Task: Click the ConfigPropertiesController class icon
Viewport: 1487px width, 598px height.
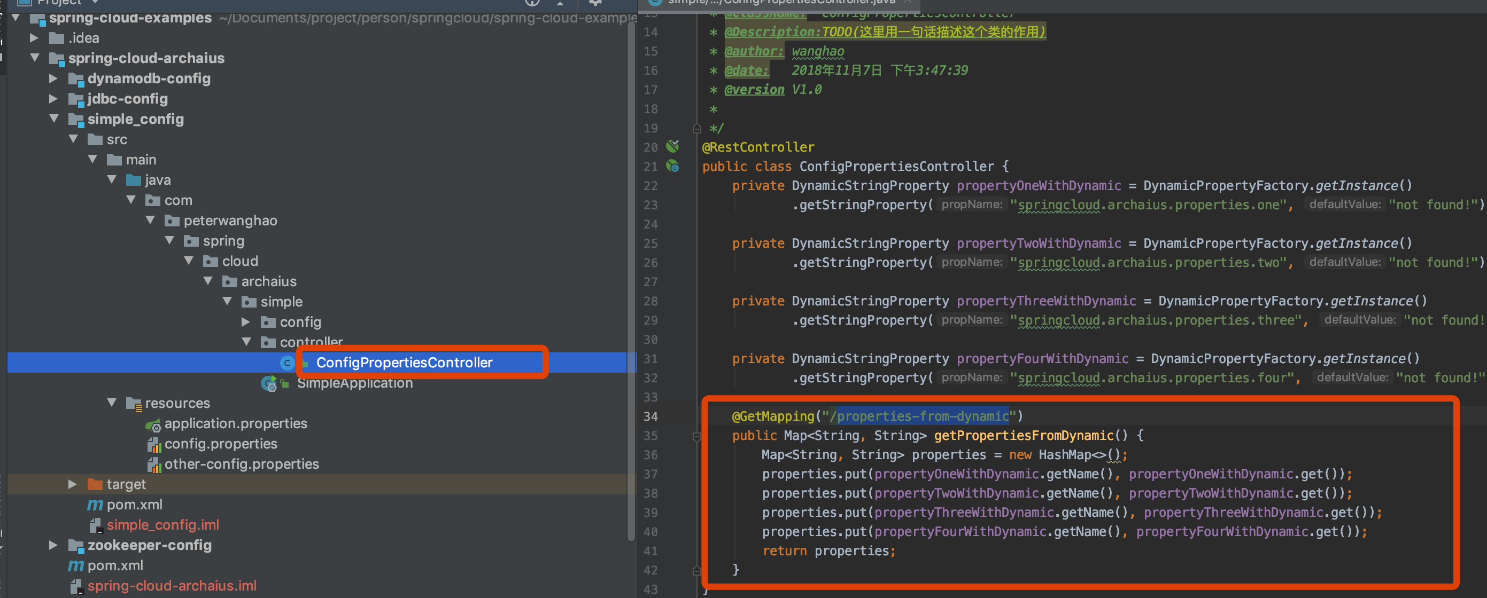Action: pos(287,363)
